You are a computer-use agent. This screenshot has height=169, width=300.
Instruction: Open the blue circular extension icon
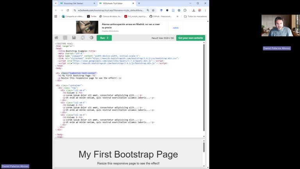coord(179,10)
